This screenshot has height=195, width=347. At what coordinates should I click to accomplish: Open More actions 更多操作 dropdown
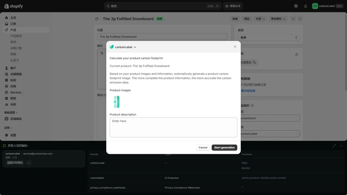tap(278, 19)
